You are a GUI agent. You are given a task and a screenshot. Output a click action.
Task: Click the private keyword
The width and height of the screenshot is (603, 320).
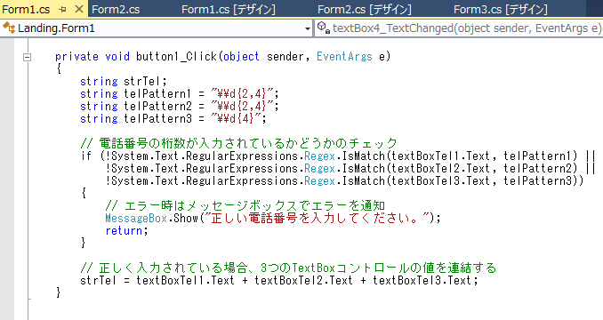tap(76, 57)
